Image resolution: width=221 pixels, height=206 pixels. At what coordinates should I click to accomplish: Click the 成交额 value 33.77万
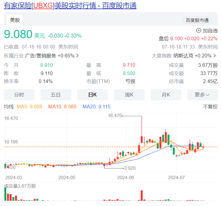pos(209,73)
